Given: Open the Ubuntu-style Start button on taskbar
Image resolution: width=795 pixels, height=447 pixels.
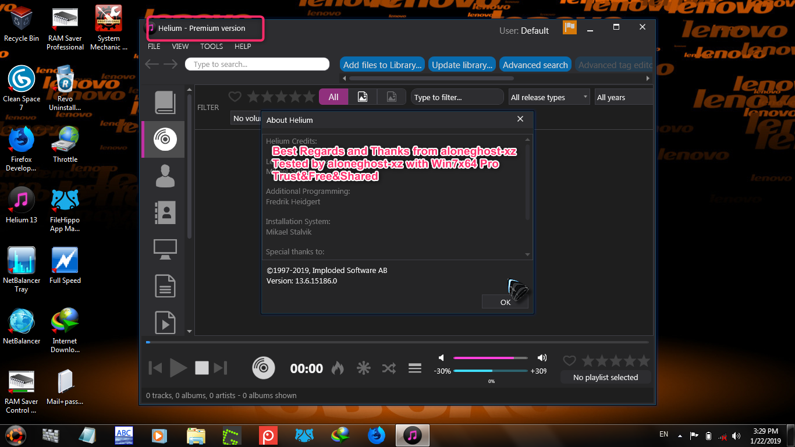Looking at the screenshot, I should (16, 435).
